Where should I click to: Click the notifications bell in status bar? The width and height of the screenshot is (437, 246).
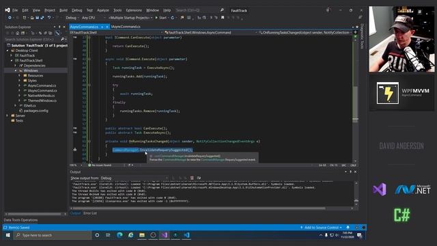click(x=348, y=228)
